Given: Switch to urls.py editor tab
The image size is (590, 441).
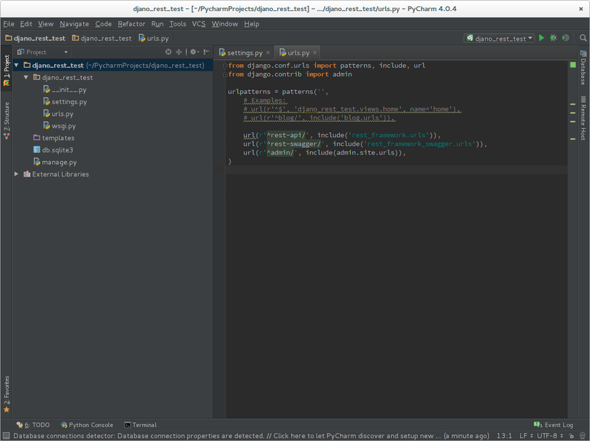Looking at the screenshot, I should (298, 52).
